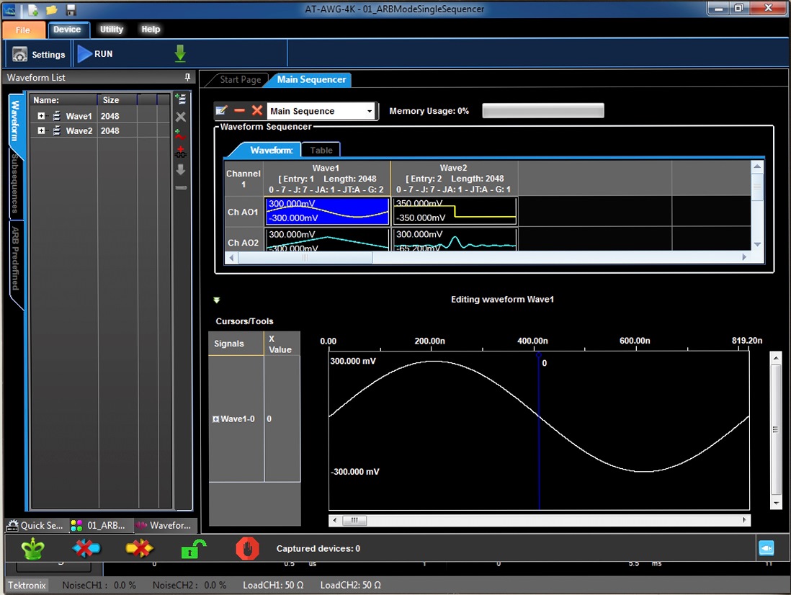Click the add digital waveform icon
The image size is (791, 595).
pos(181,151)
